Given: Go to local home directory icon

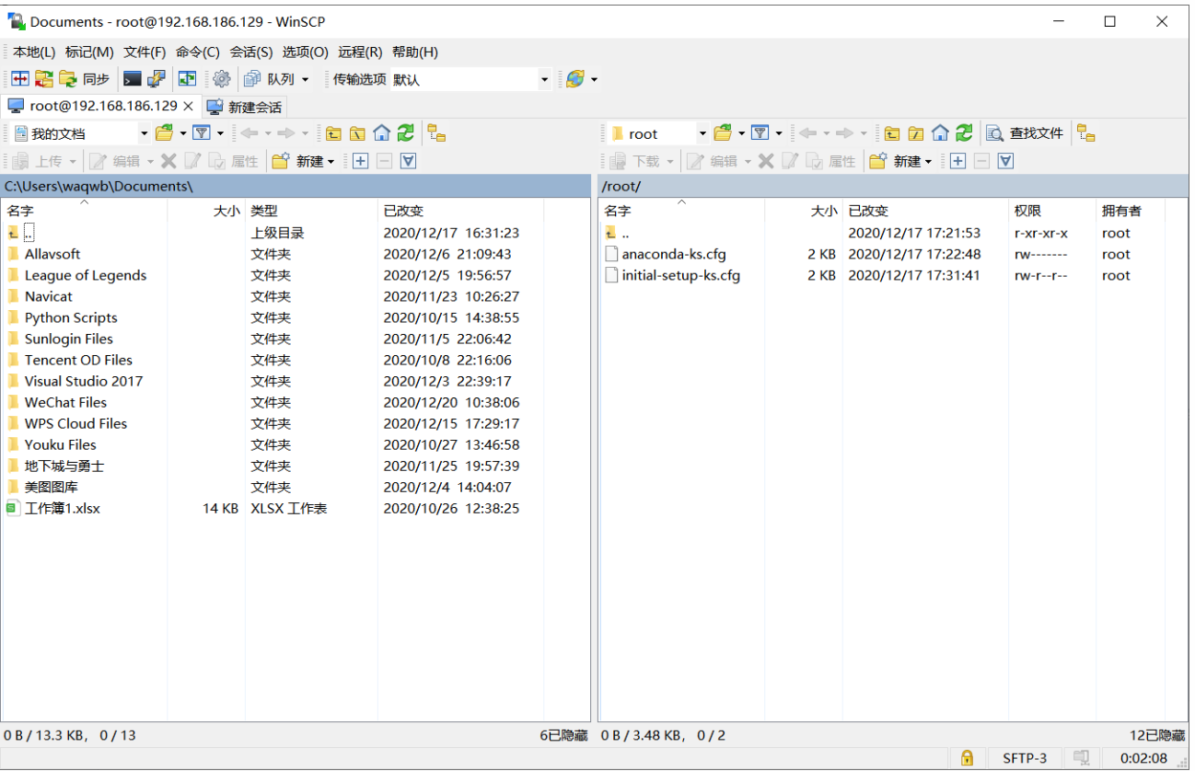Looking at the screenshot, I should click(382, 133).
